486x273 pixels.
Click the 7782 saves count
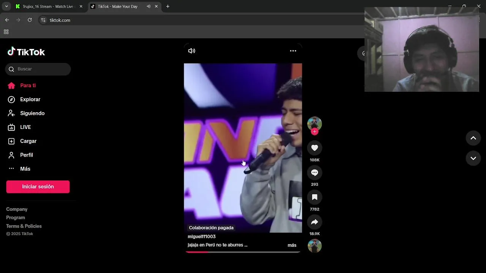pos(314,209)
